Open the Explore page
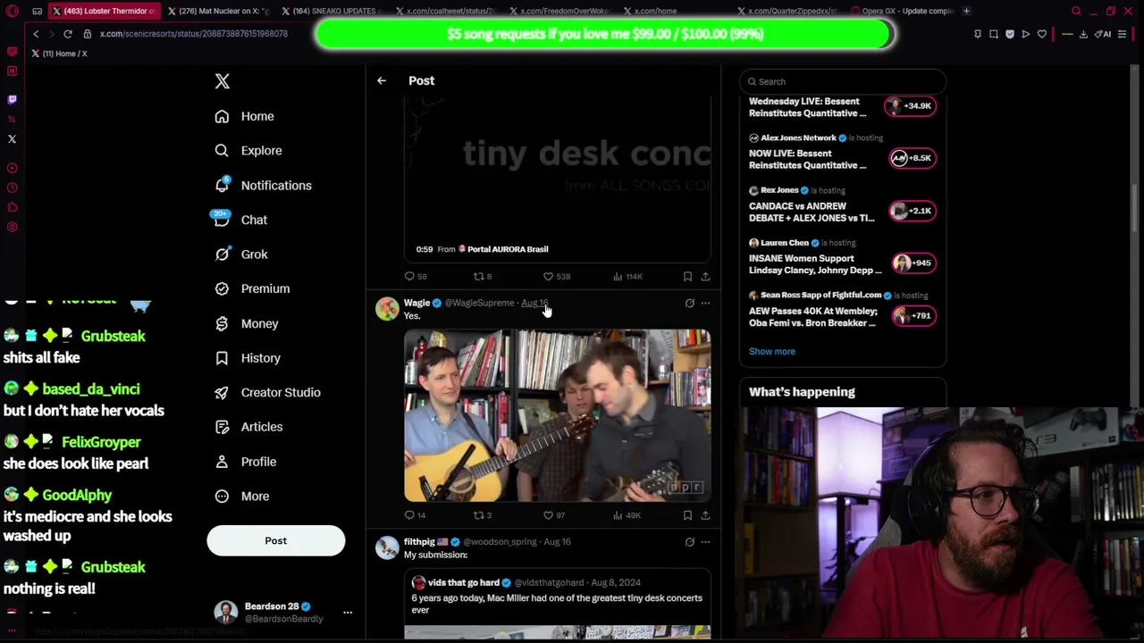This screenshot has width=1144, height=643. point(248,151)
